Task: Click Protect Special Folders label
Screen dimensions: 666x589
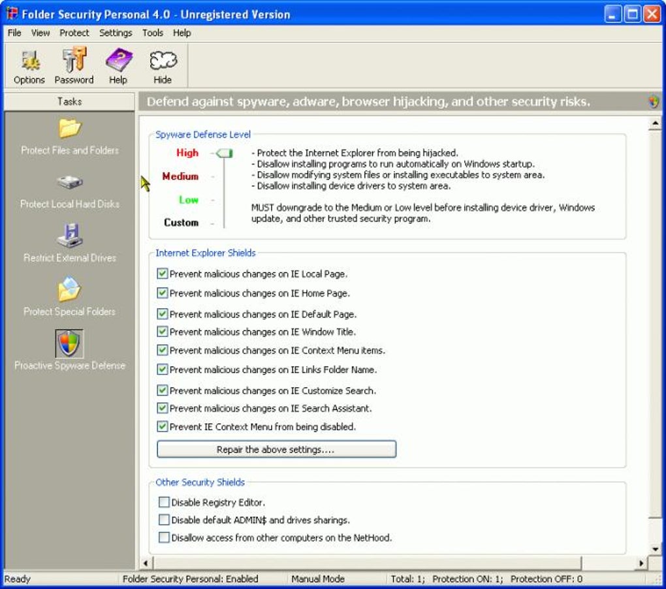Action: (70, 311)
